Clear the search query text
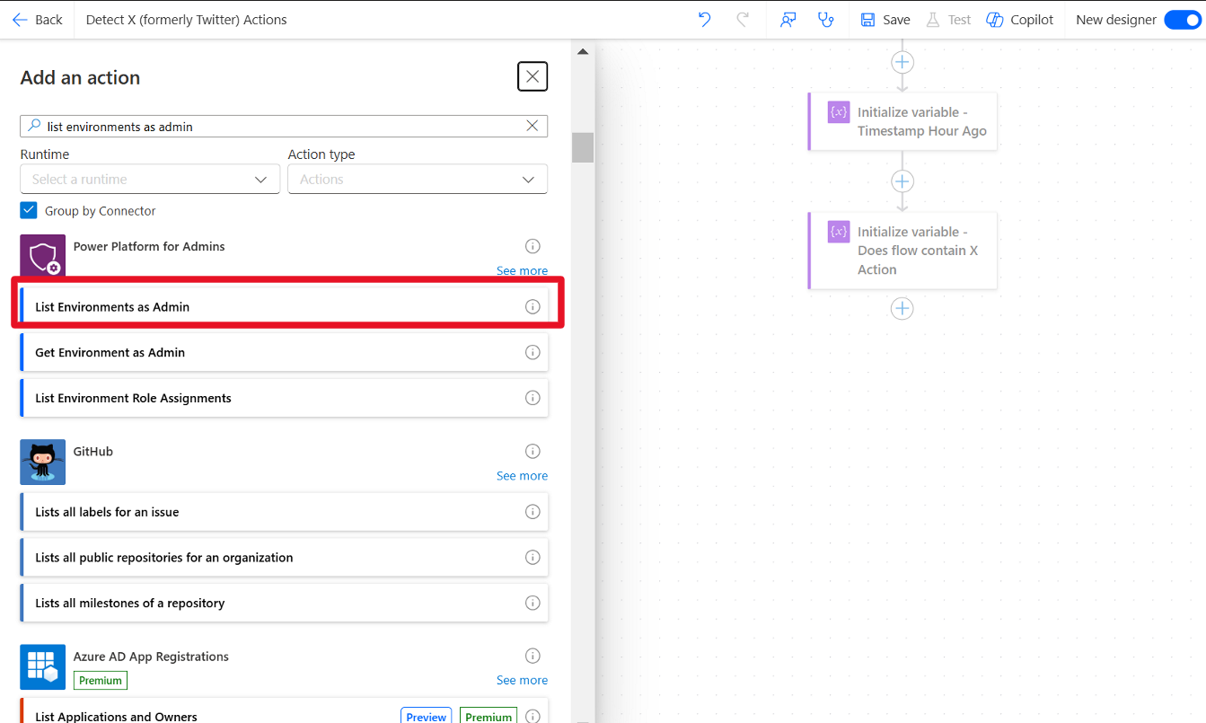1206x723 pixels. coord(533,126)
